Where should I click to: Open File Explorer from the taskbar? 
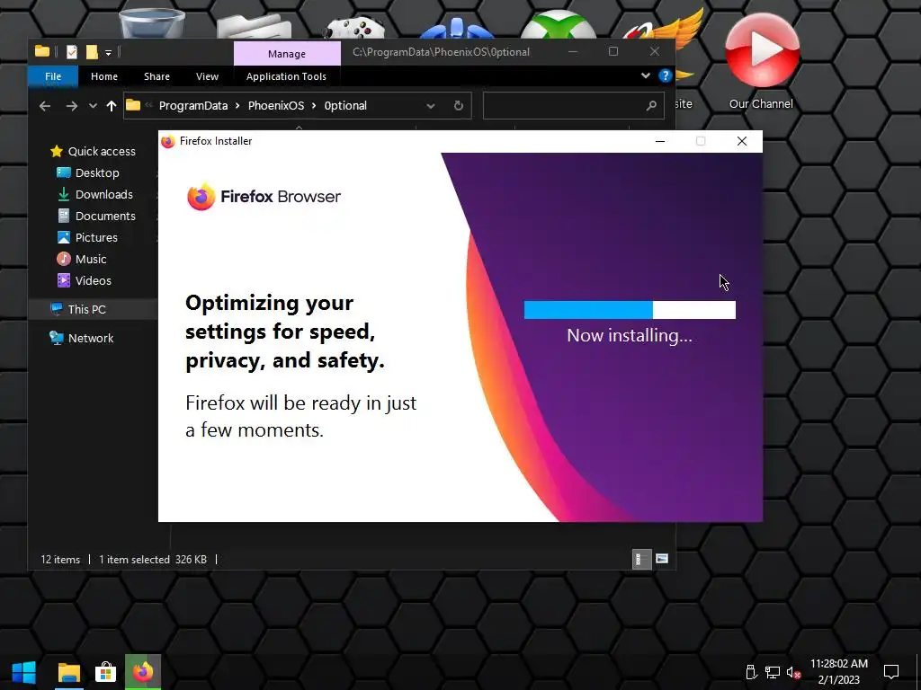[x=68, y=672]
